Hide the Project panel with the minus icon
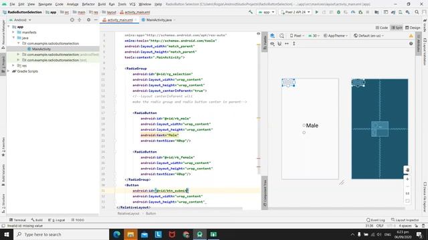The width and height of the screenshot is (428, 240). tap(96, 20)
